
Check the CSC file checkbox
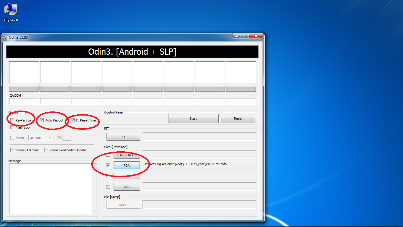click(108, 187)
